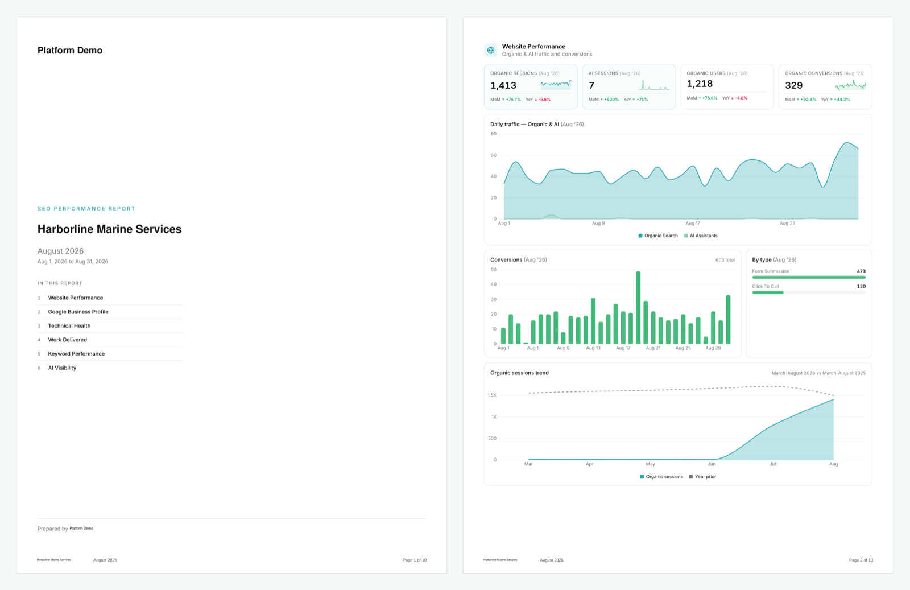Click the Organic sessions trend title
This screenshot has width=910, height=590.
(519, 373)
